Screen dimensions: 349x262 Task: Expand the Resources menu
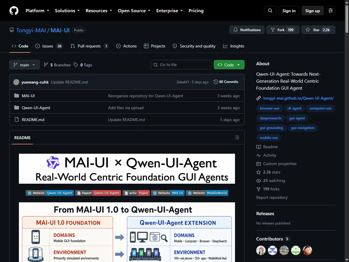[99, 11]
